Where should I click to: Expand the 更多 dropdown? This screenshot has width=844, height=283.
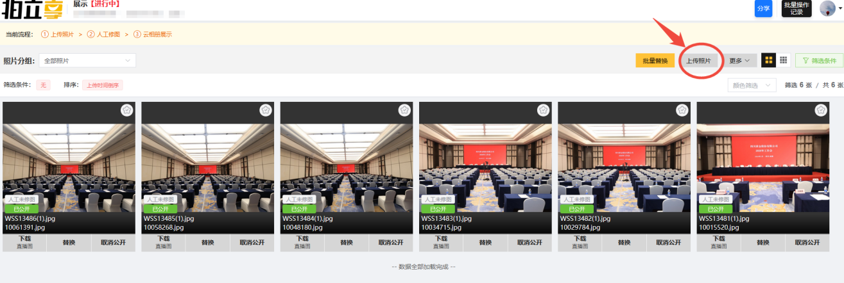coord(739,61)
